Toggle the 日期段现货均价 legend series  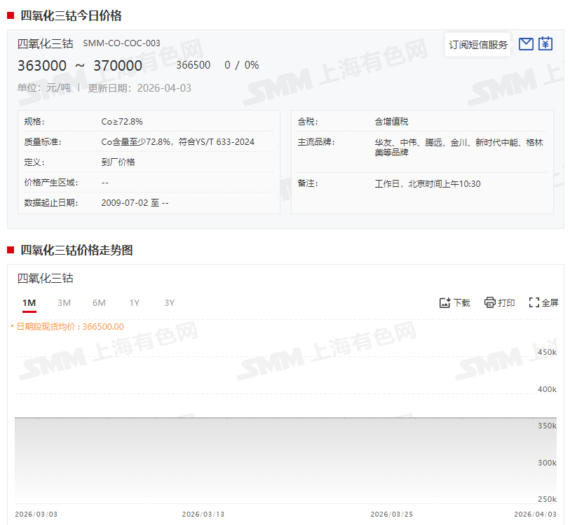coord(69,326)
